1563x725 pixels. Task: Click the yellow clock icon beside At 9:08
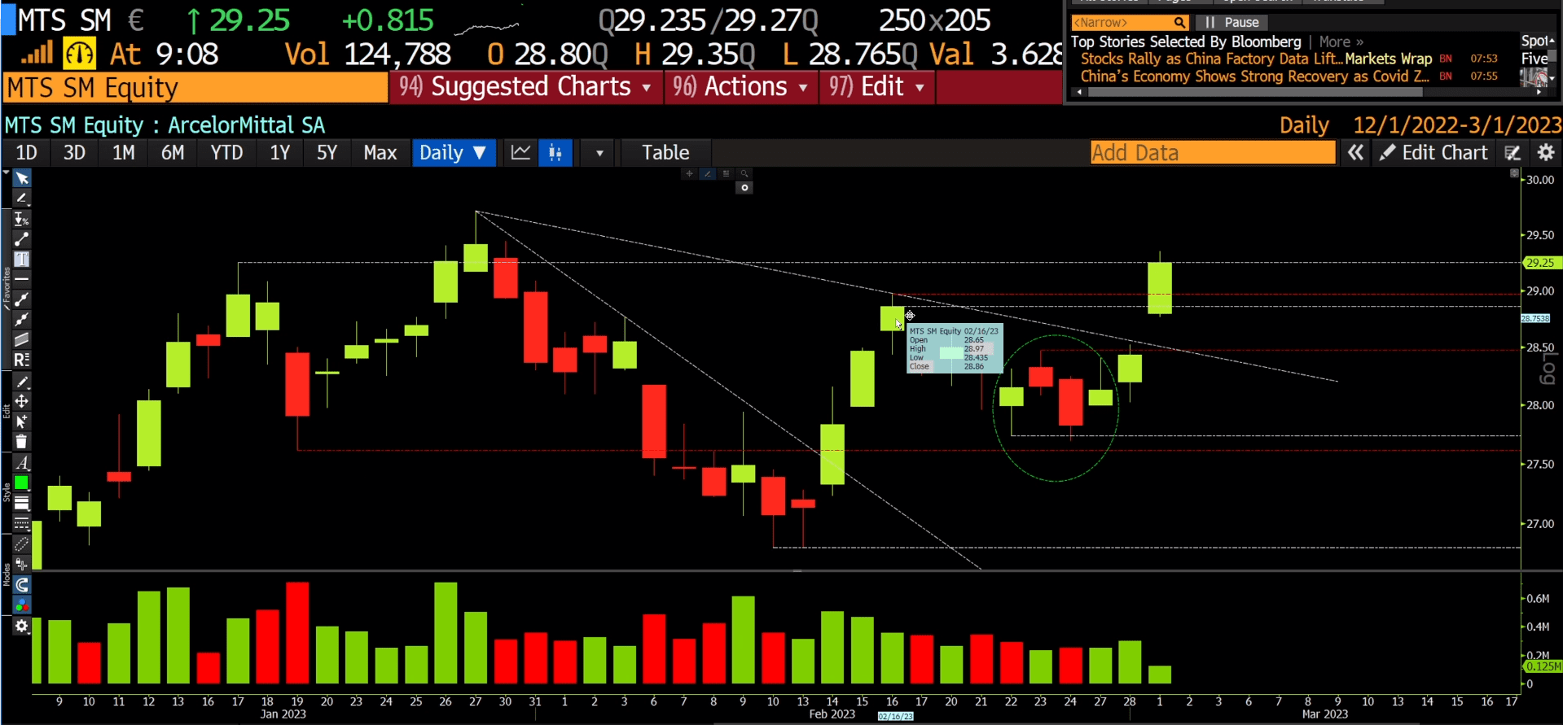[80, 55]
